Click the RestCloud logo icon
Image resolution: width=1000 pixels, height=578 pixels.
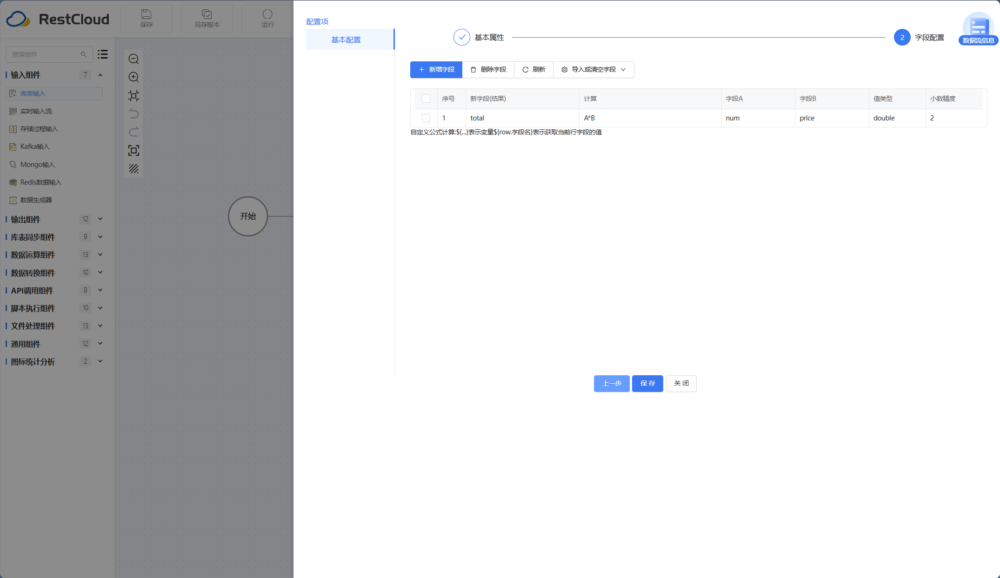18,19
